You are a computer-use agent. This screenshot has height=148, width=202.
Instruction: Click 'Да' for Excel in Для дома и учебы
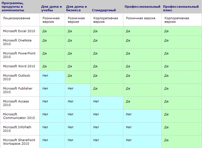click(44, 31)
